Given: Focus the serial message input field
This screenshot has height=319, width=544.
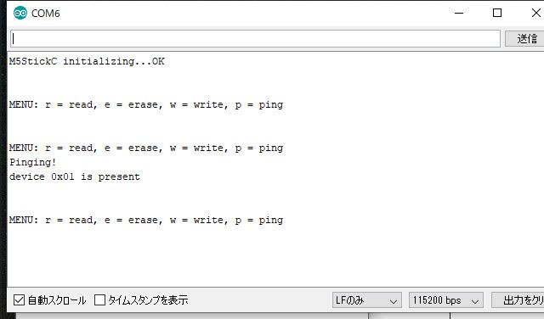Looking at the screenshot, I should click(255, 39).
